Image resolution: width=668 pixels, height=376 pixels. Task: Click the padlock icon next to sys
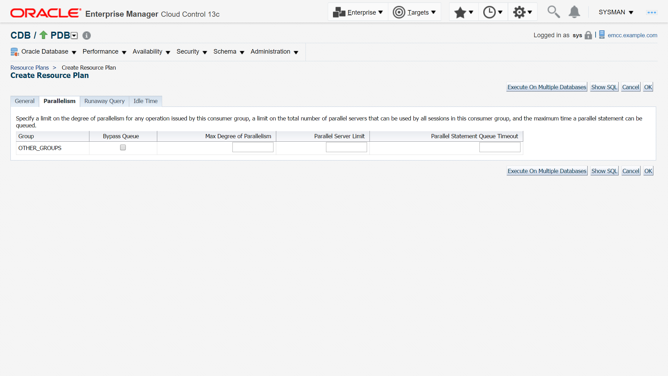pos(588,35)
